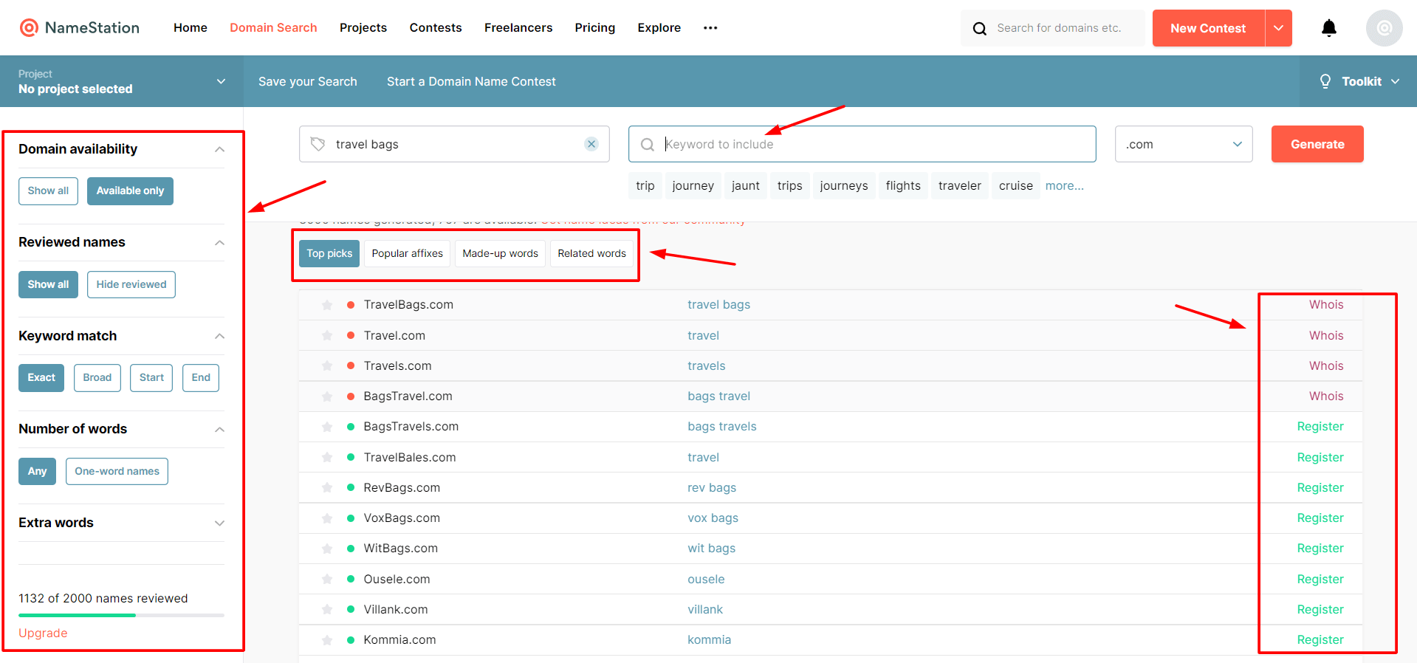
Task: Click the three-dot more navigation menu
Action: tap(710, 28)
